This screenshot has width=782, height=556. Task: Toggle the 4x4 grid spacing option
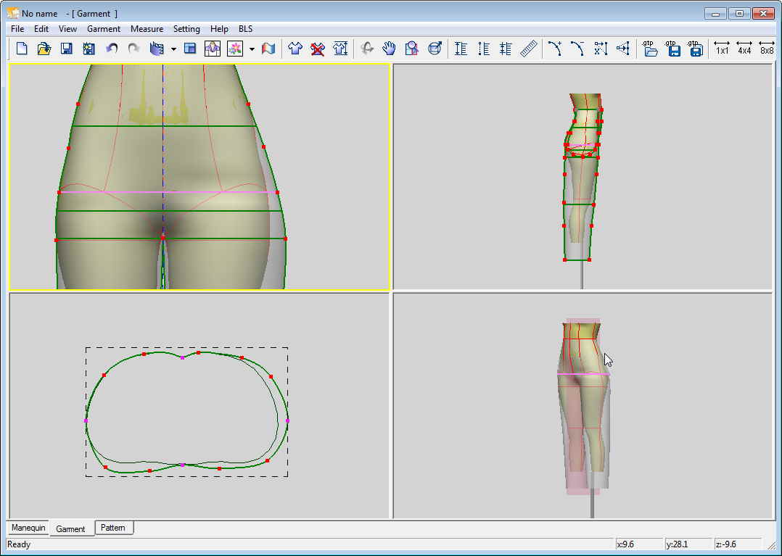click(x=744, y=49)
